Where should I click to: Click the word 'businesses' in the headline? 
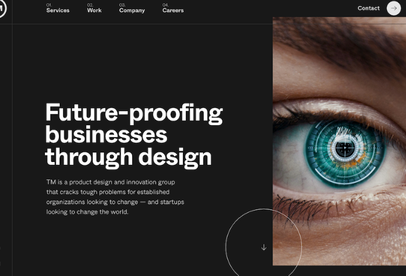[106, 135]
